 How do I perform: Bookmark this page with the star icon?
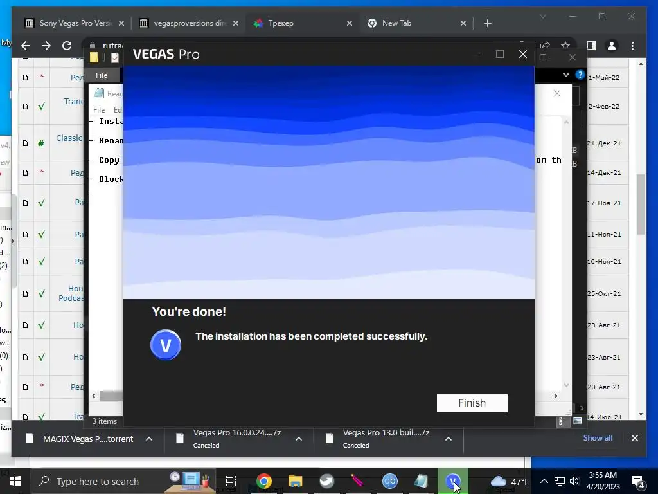click(565, 46)
